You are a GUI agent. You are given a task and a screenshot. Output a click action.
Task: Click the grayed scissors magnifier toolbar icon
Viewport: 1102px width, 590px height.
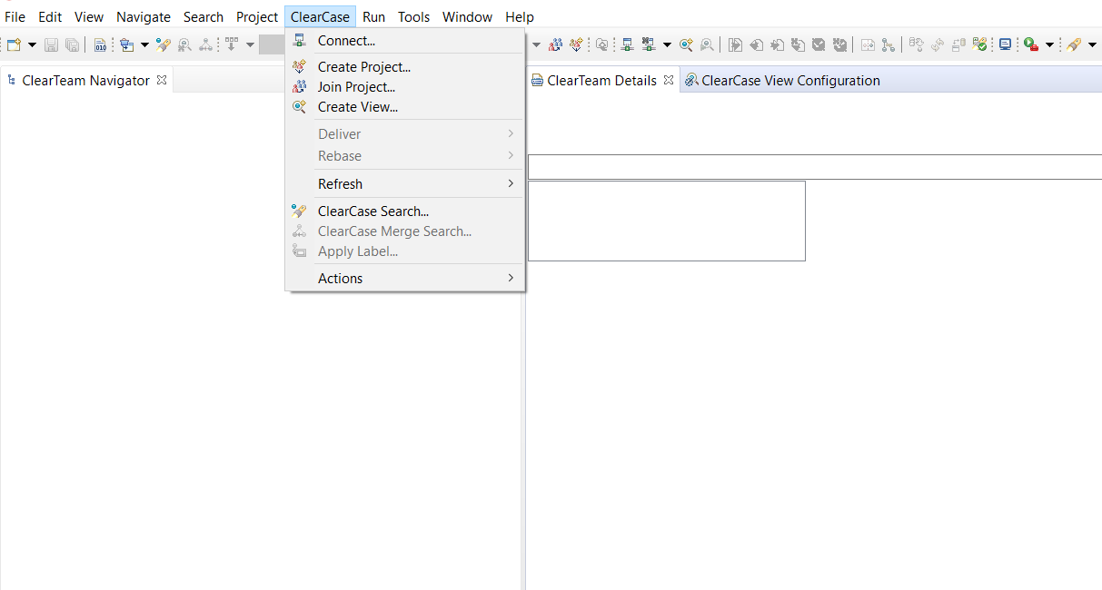coord(184,44)
